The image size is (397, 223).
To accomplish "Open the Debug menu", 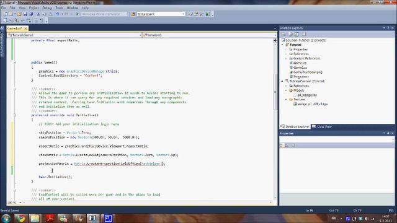I will [47, 8].
